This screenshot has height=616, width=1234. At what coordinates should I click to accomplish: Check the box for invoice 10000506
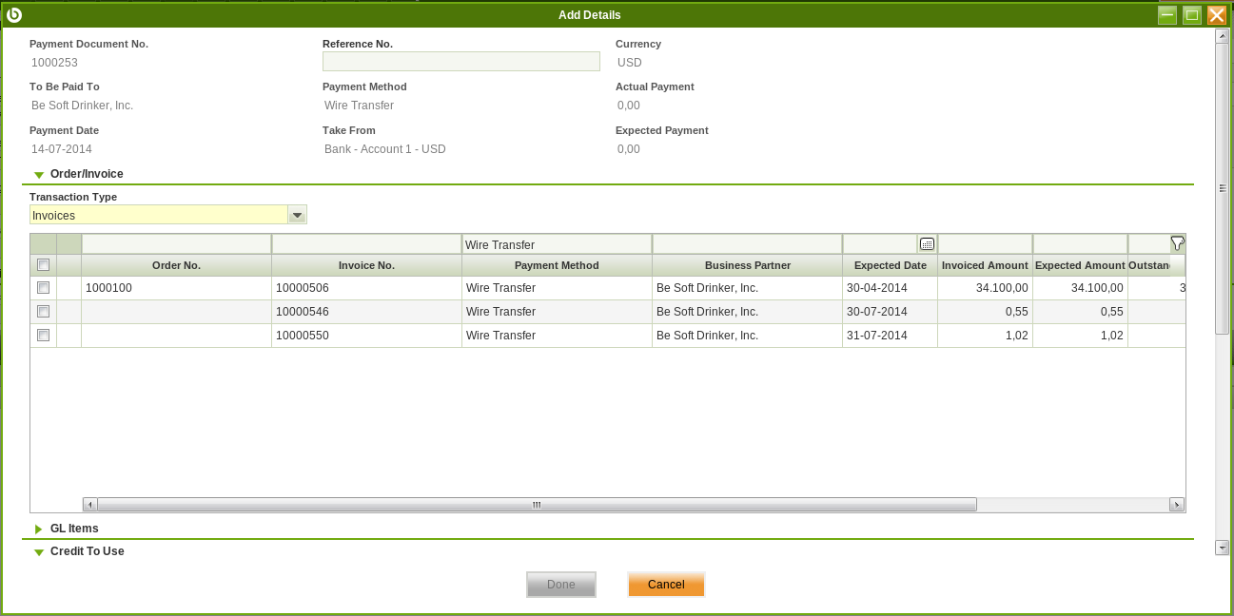(43, 288)
